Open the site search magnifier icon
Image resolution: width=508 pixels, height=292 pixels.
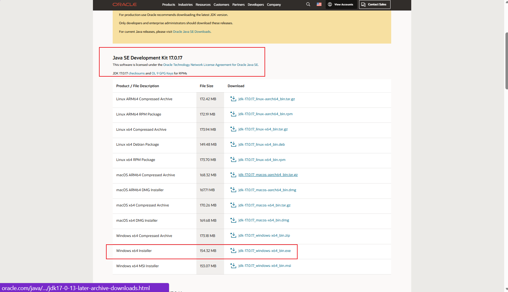[x=308, y=4]
